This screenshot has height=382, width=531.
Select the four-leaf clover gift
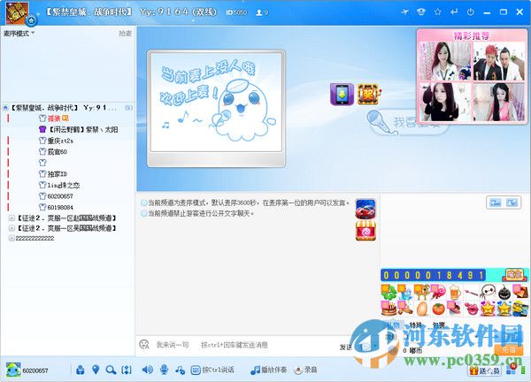click(x=389, y=293)
